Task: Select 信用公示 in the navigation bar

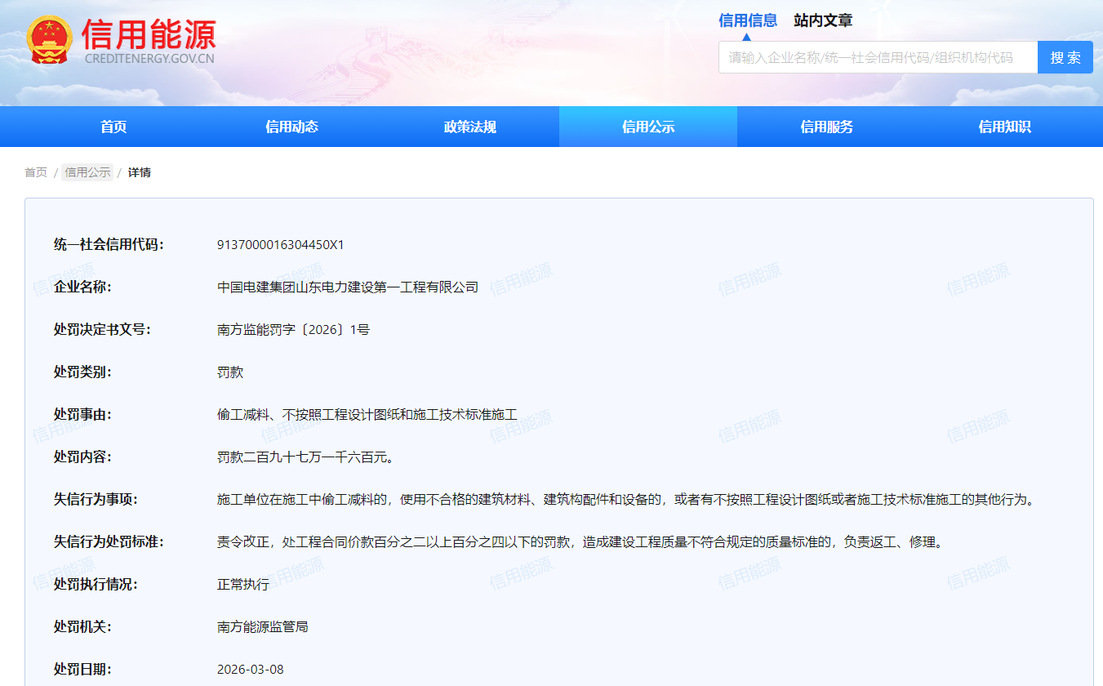Action: point(647,127)
